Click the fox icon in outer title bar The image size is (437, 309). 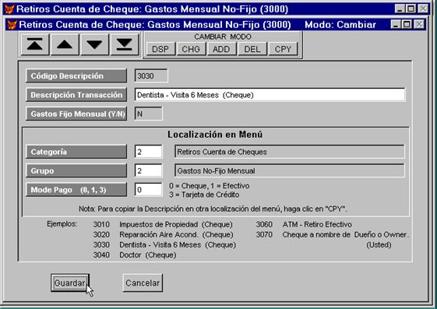(9, 9)
